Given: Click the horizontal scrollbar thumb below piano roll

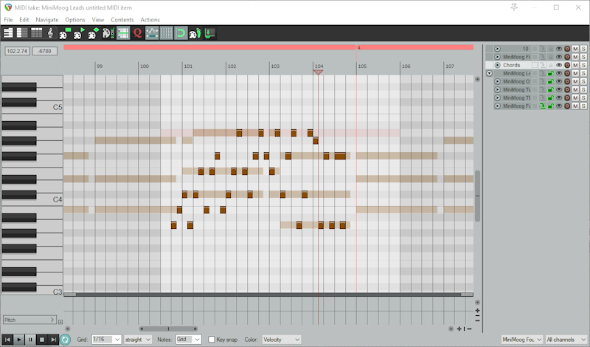Looking at the screenshot, I should (168, 329).
